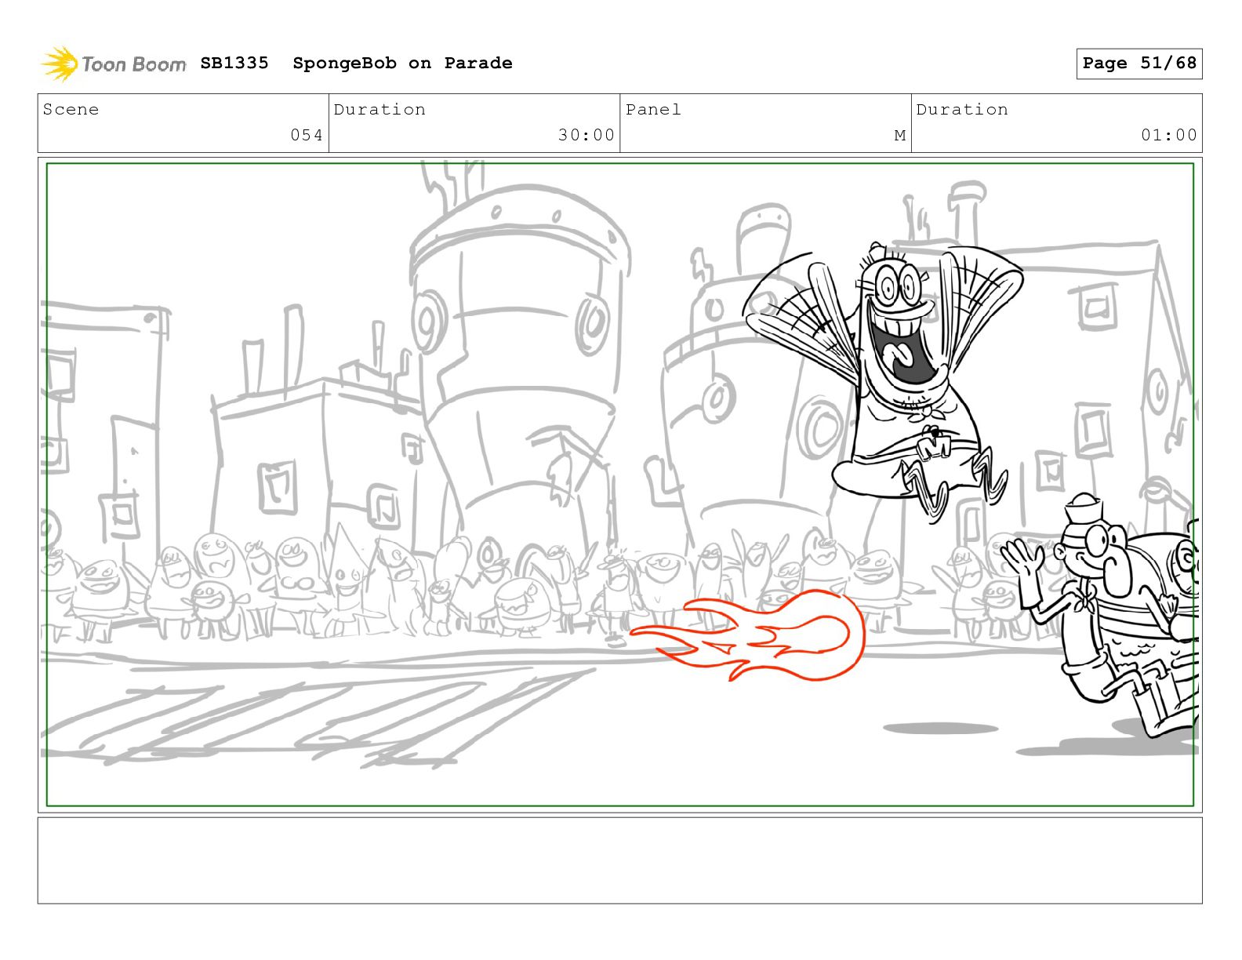Click the empty notes box below panel

click(619, 860)
